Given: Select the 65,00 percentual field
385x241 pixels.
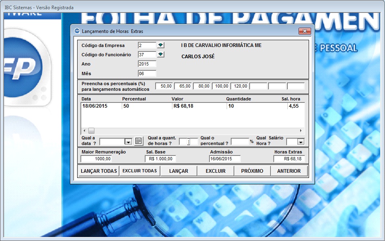Looking at the screenshot, I should pos(183,86).
